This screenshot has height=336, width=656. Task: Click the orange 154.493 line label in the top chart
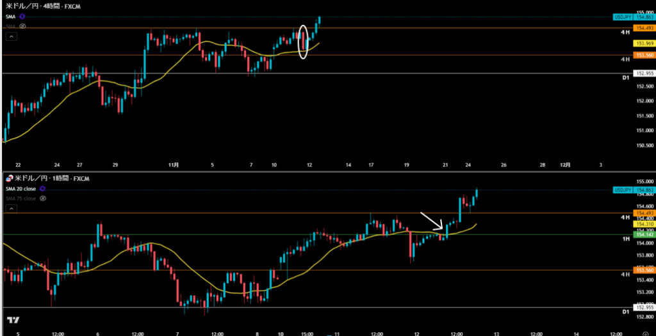coord(643,28)
